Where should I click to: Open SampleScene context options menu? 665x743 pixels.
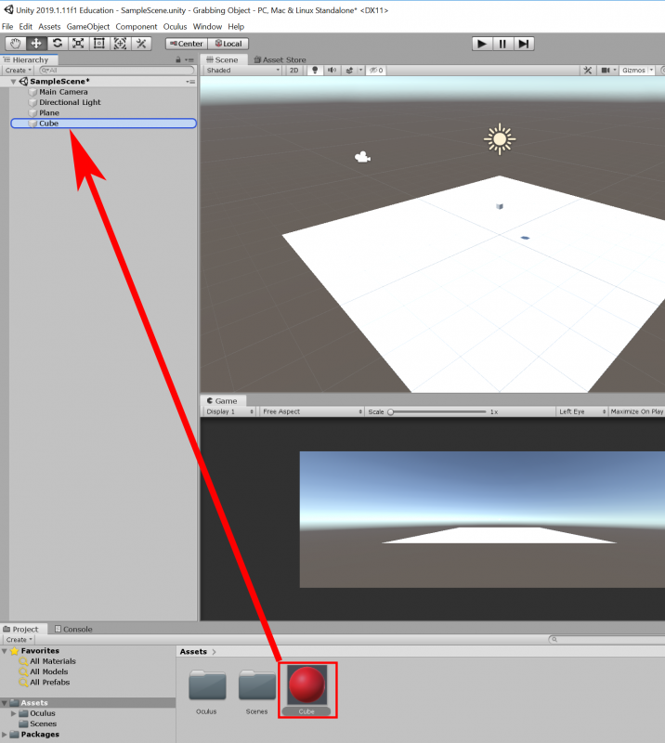pos(190,82)
